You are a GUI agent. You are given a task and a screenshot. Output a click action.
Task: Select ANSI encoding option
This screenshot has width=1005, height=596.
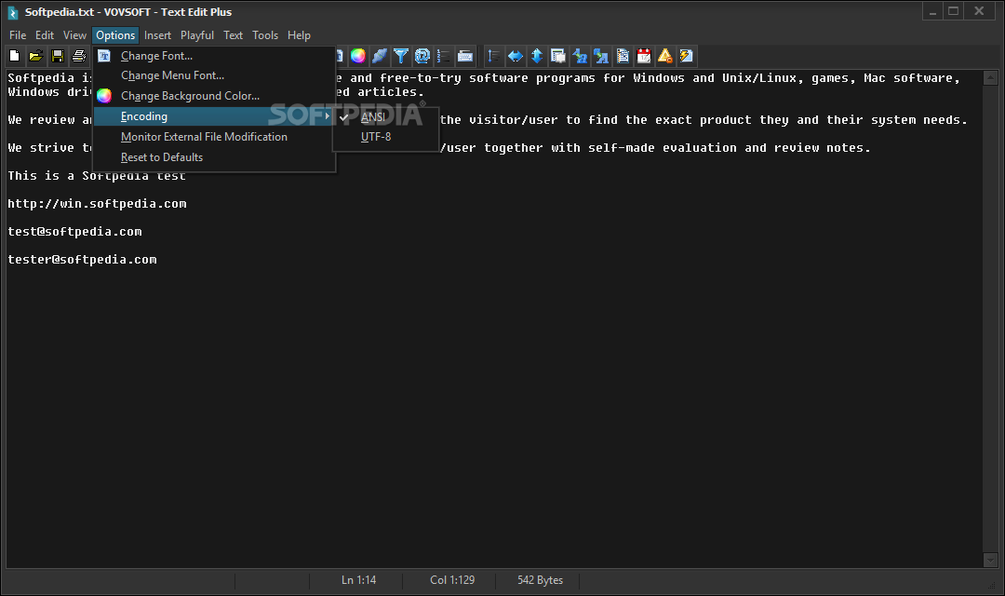386,116
